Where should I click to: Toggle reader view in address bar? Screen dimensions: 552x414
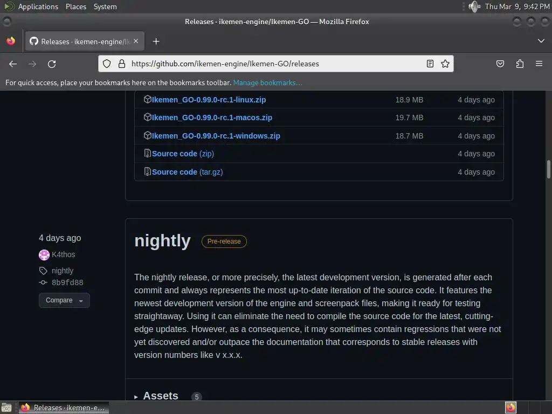pyautogui.click(x=430, y=64)
